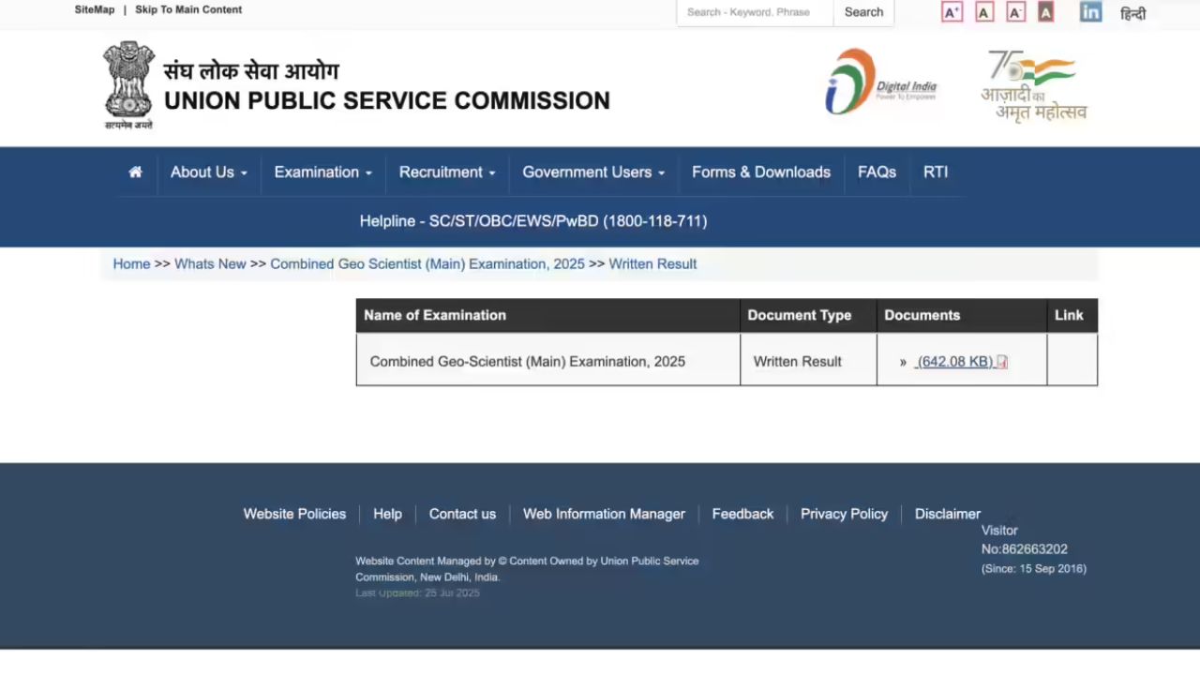Expand the Government Users dropdown menu
This screenshot has height=675, width=1200.
coord(593,172)
